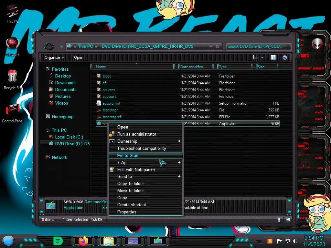The width and height of the screenshot is (331, 248).
Task: Expand the Send to submenu
Action: click(x=145, y=177)
